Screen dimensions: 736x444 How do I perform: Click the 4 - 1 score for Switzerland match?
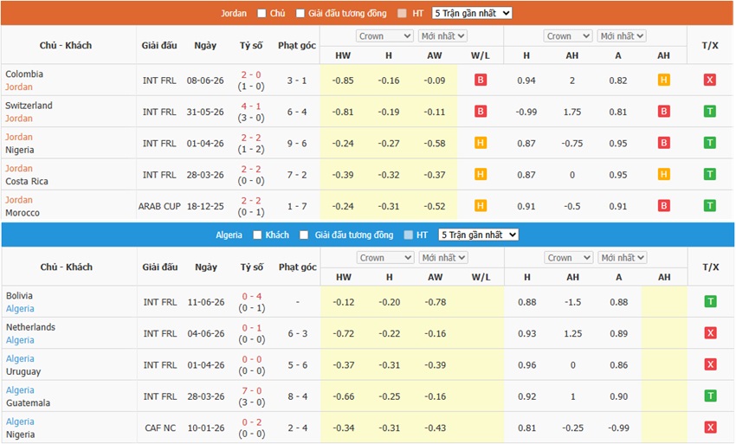pos(251,106)
